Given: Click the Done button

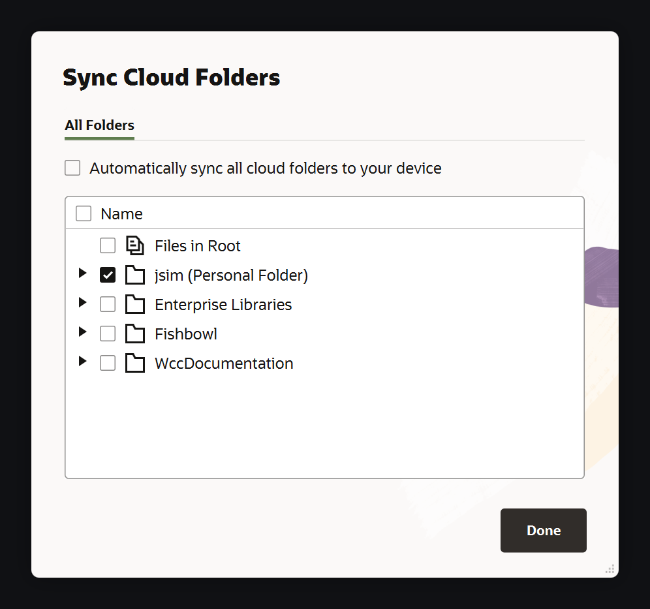Looking at the screenshot, I should pos(544,530).
